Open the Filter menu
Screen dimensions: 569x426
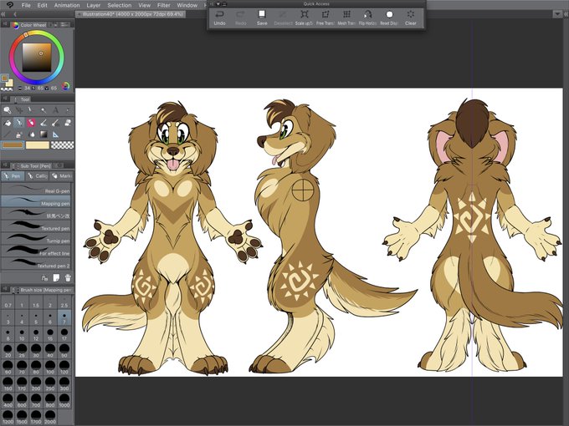click(x=164, y=5)
